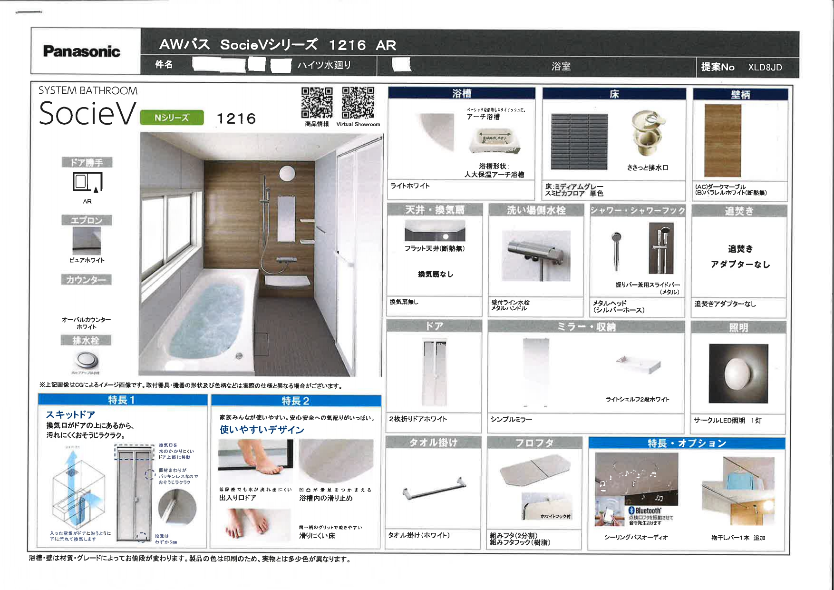Click the シンプルミラー caption
Image resolution: width=834 pixels, height=590 pixels.
(x=511, y=419)
